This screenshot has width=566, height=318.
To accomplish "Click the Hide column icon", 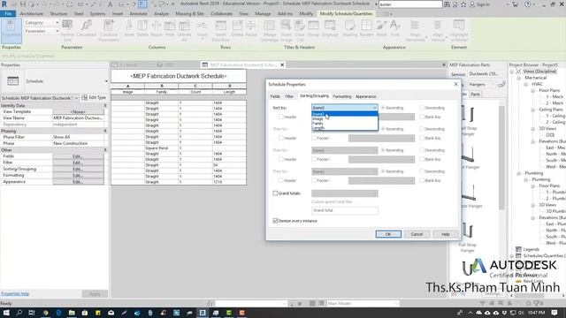I will [170, 28].
